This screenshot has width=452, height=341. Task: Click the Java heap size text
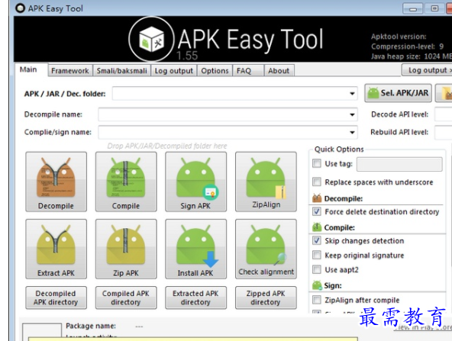[412, 56]
